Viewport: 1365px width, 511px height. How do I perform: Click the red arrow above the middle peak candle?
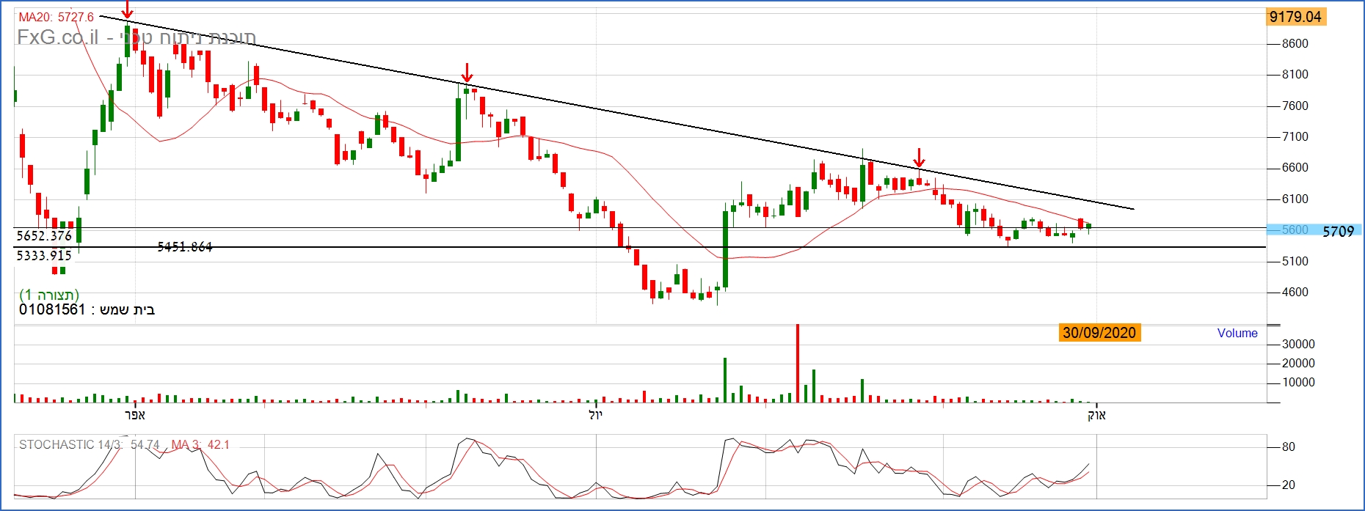pyautogui.click(x=467, y=73)
